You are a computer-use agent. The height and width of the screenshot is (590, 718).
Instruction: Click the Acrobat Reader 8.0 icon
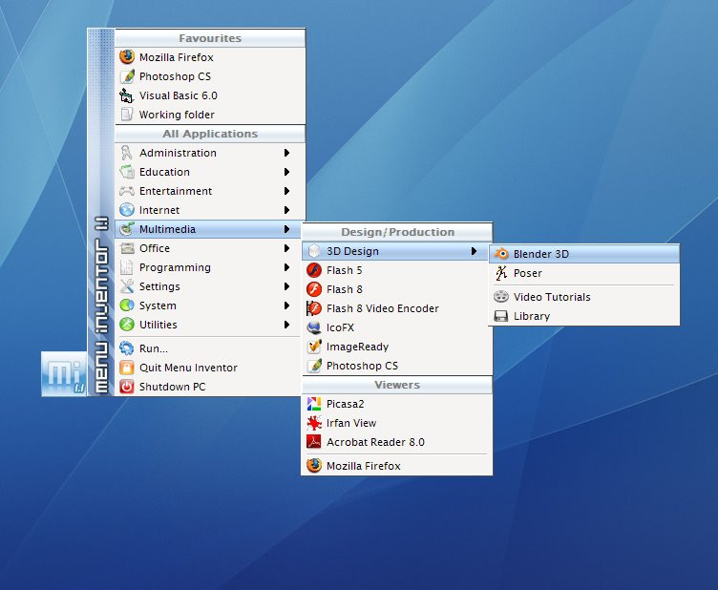(x=314, y=442)
